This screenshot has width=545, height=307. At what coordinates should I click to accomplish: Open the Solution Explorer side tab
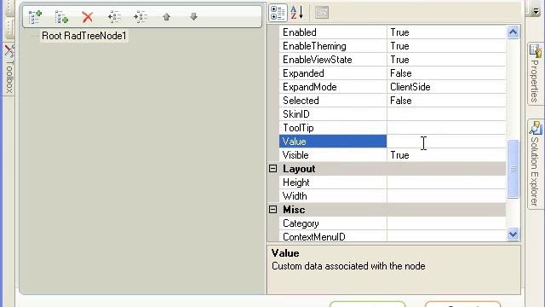pyautogui.click(x=536, y=165)
